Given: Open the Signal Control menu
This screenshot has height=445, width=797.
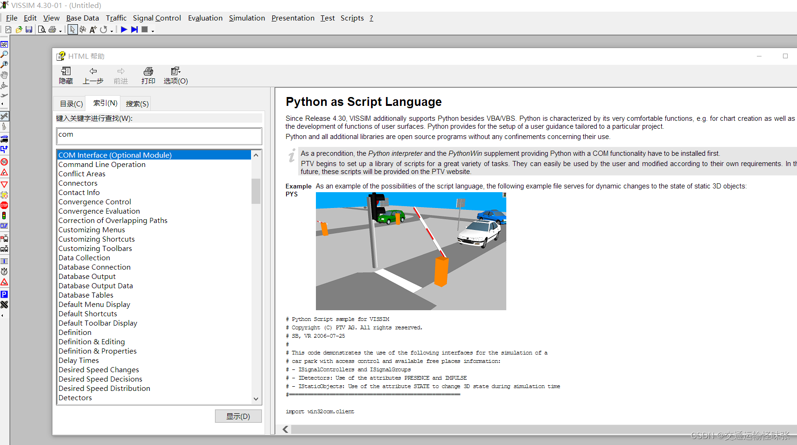Looking at the screenshot, I should pyautogui.click(x=157, y=18).
